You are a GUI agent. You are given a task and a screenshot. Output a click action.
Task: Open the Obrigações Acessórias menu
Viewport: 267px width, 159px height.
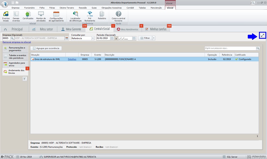coord(112,8)
